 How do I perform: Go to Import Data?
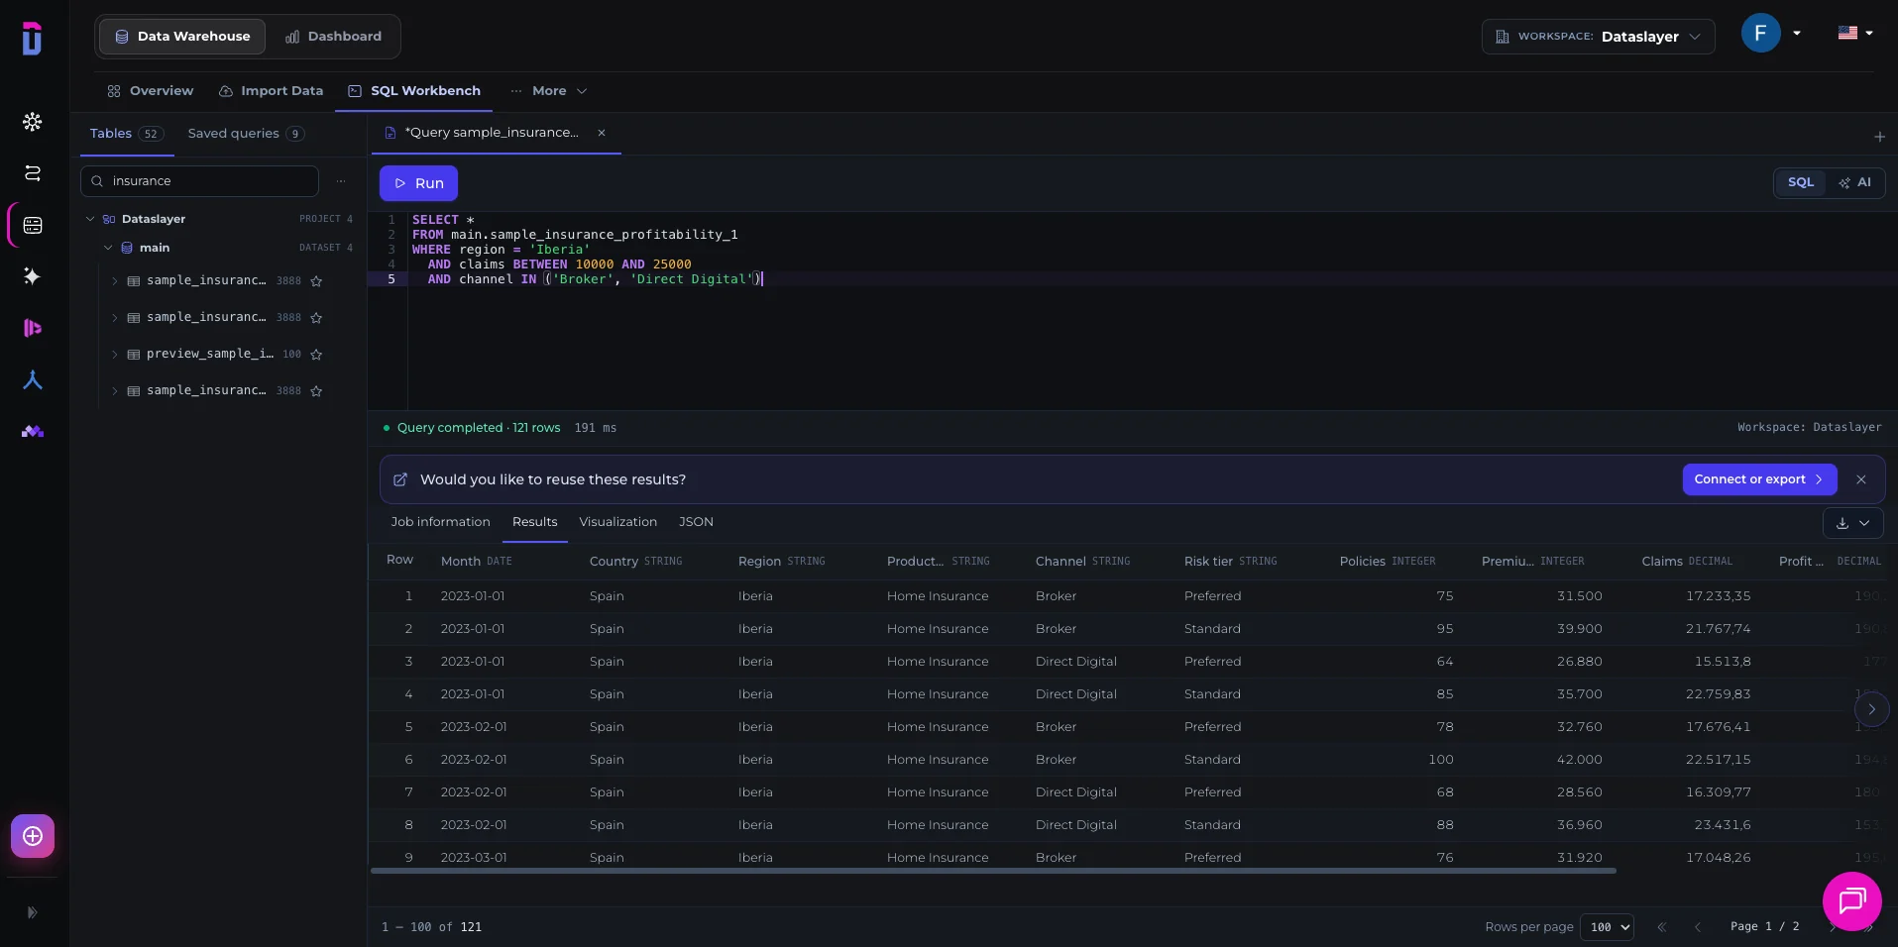(x=272, y=91)
